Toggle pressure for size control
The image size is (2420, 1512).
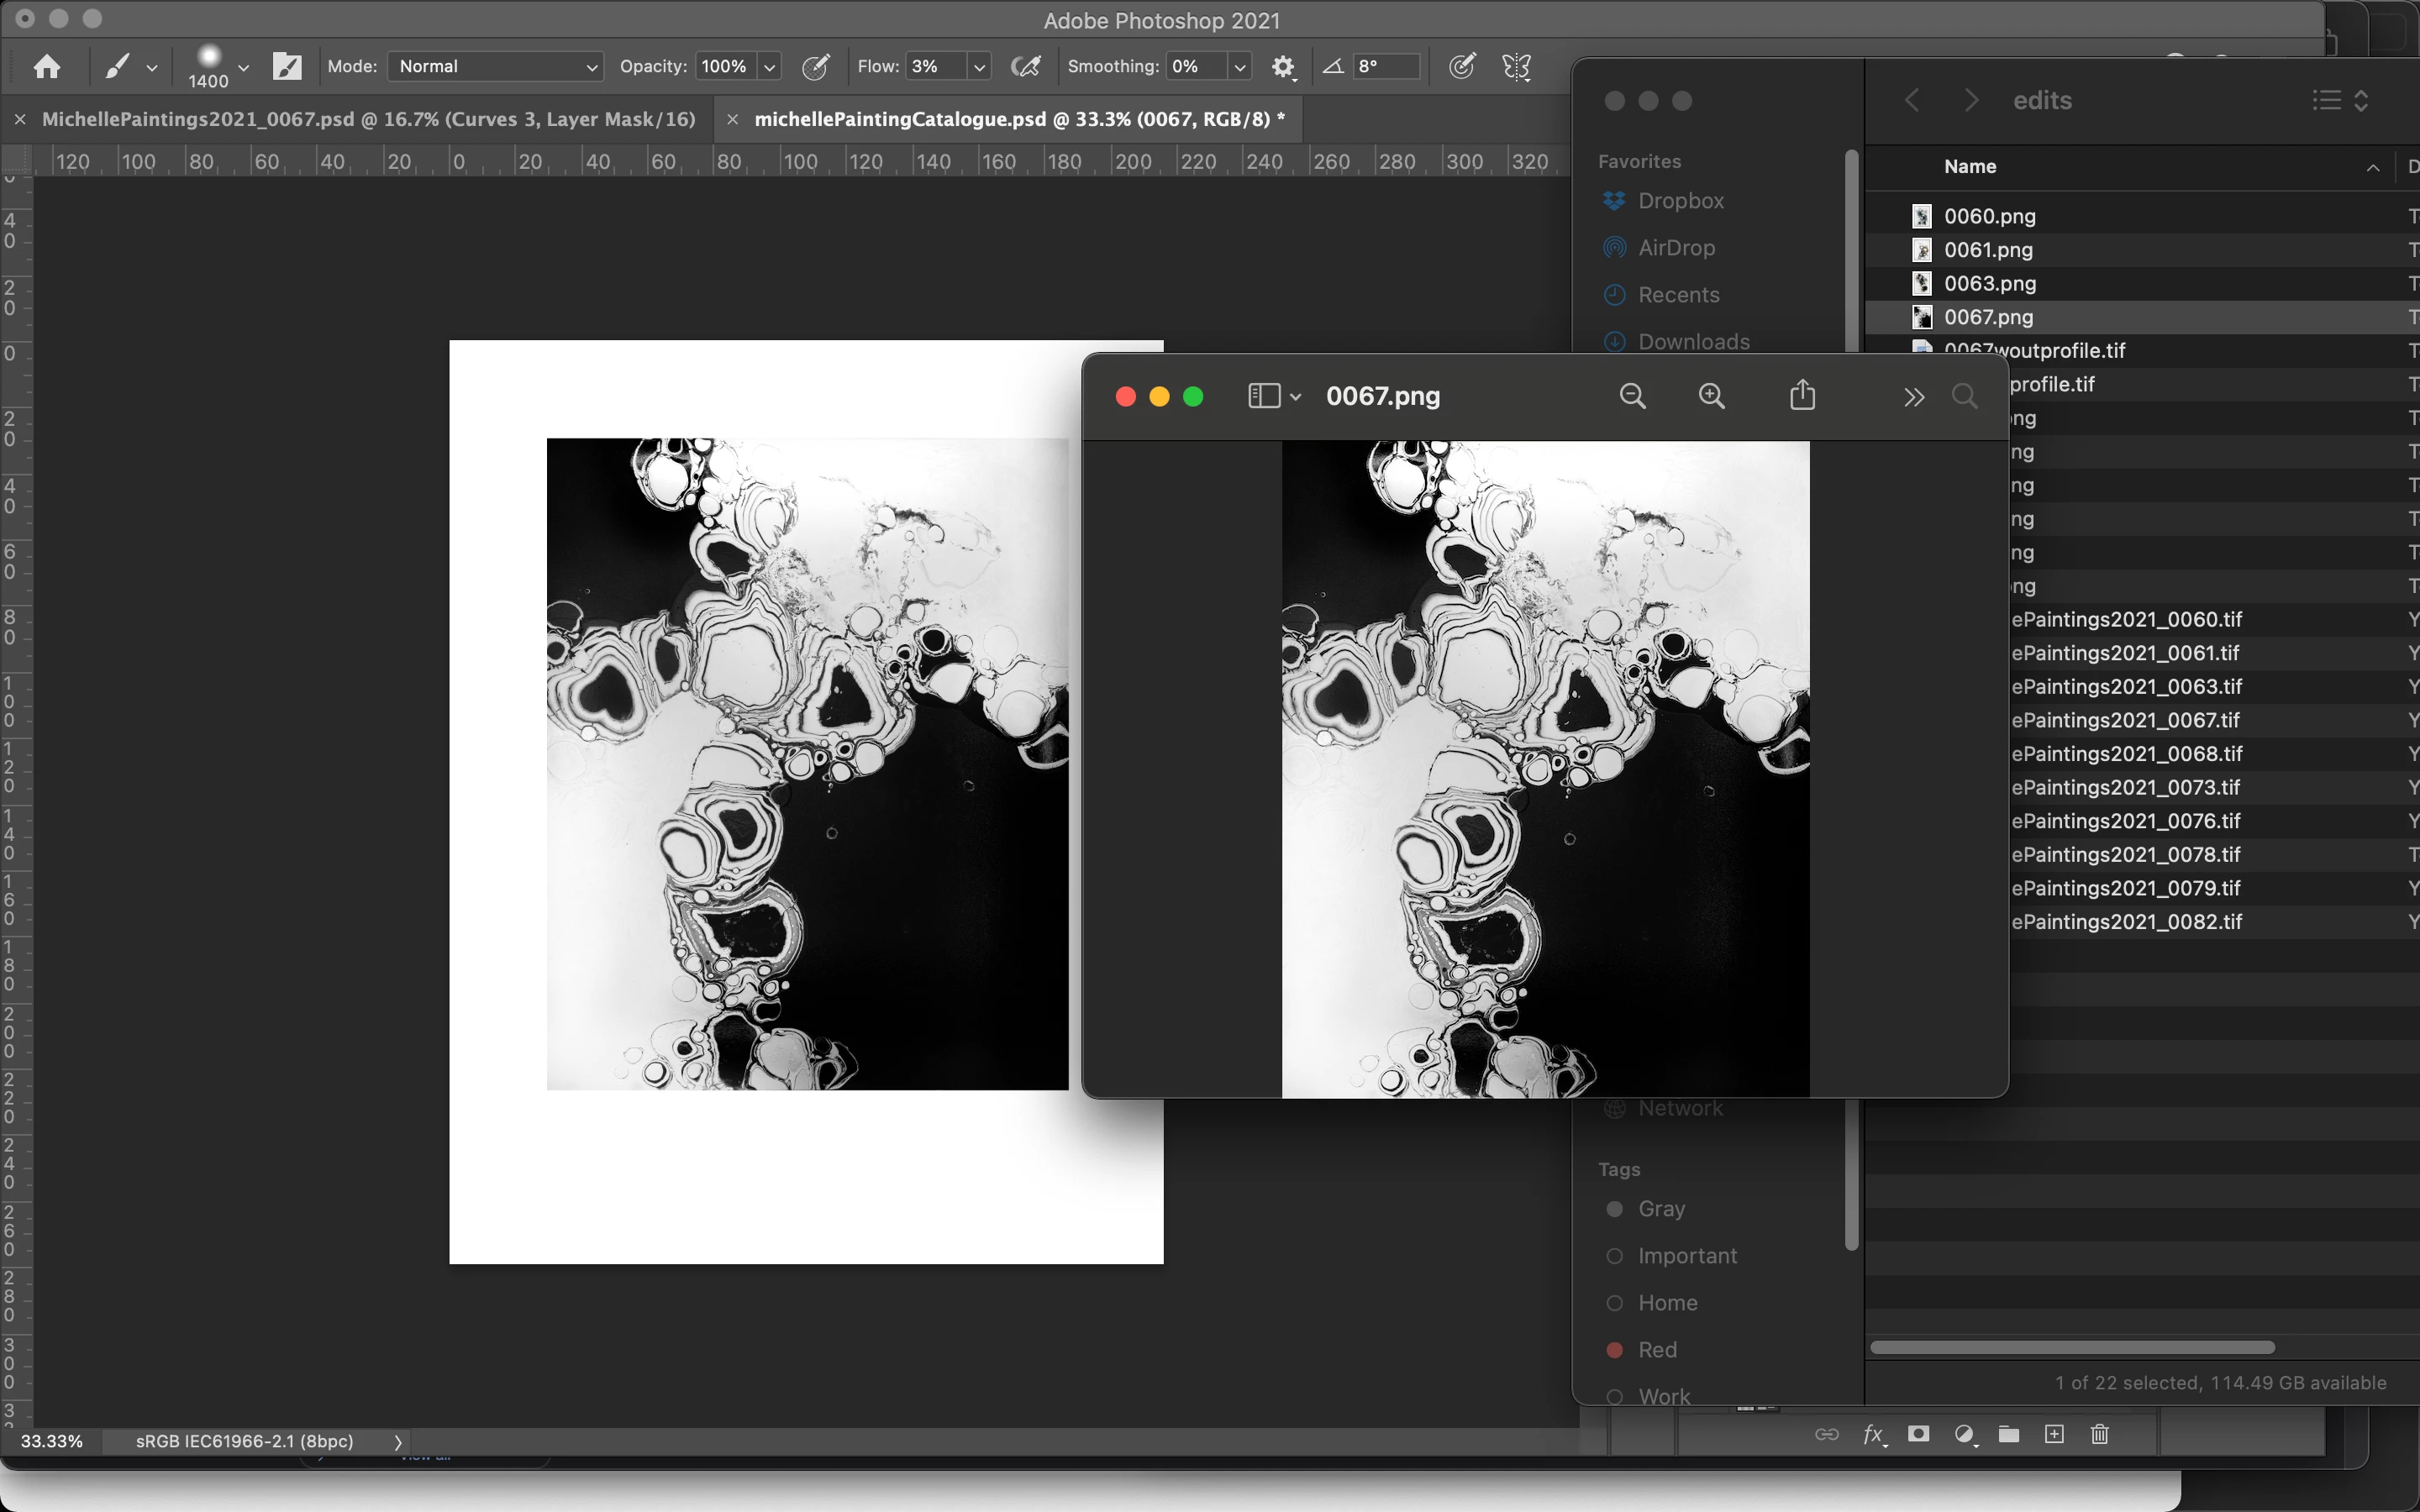(x=1462, y=67)
